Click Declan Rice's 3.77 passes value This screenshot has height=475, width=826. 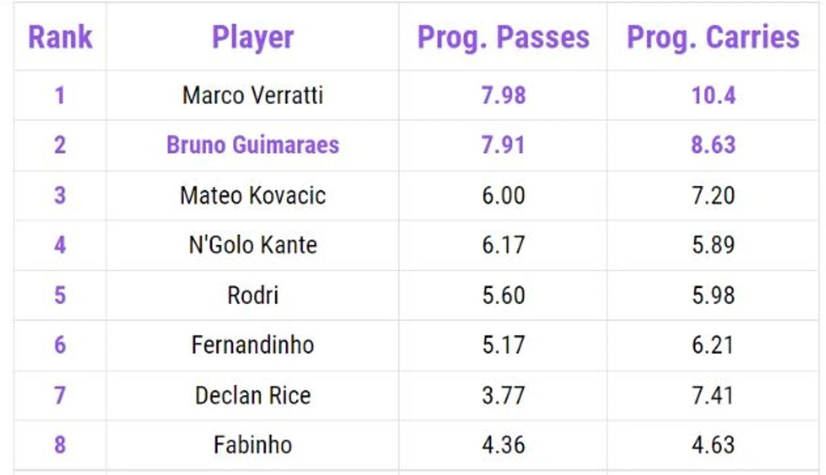503,395
